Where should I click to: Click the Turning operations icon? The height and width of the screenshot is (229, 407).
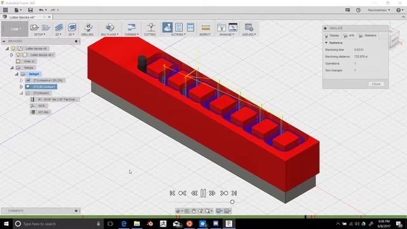pyautogui.click(x=132, y=27)
